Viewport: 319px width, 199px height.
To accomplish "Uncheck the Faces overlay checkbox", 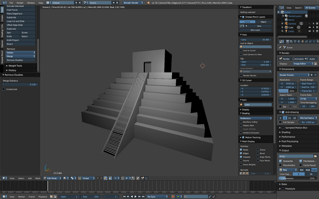I will tap(241, 150).
